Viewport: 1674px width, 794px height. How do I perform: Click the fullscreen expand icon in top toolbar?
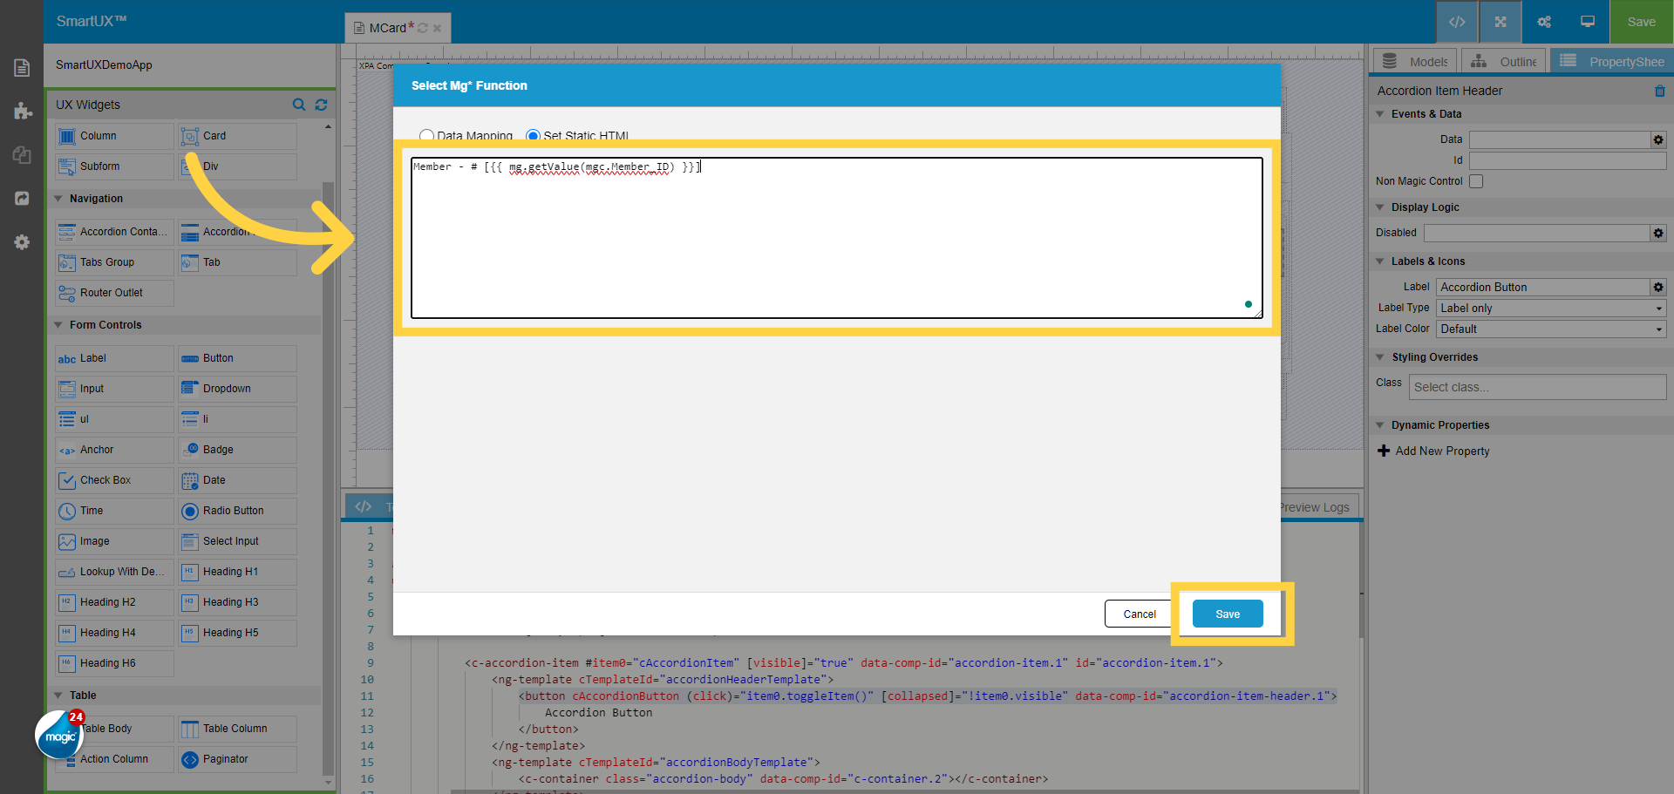click(x=1500, y=22)
